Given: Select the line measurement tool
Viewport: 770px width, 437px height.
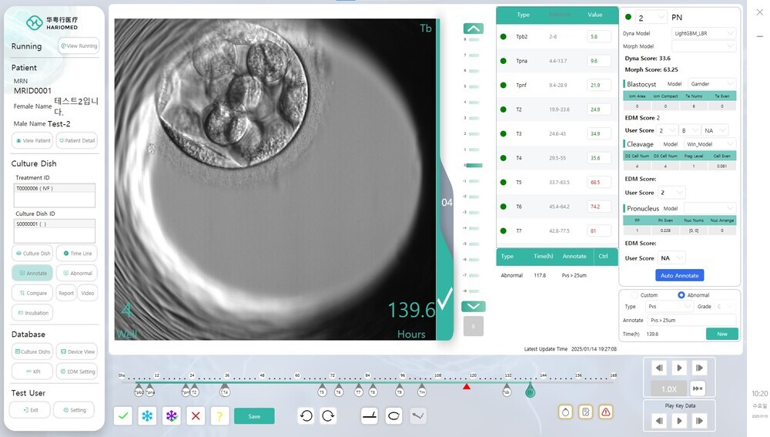Looking at the screenshot, I should point(370,416).
